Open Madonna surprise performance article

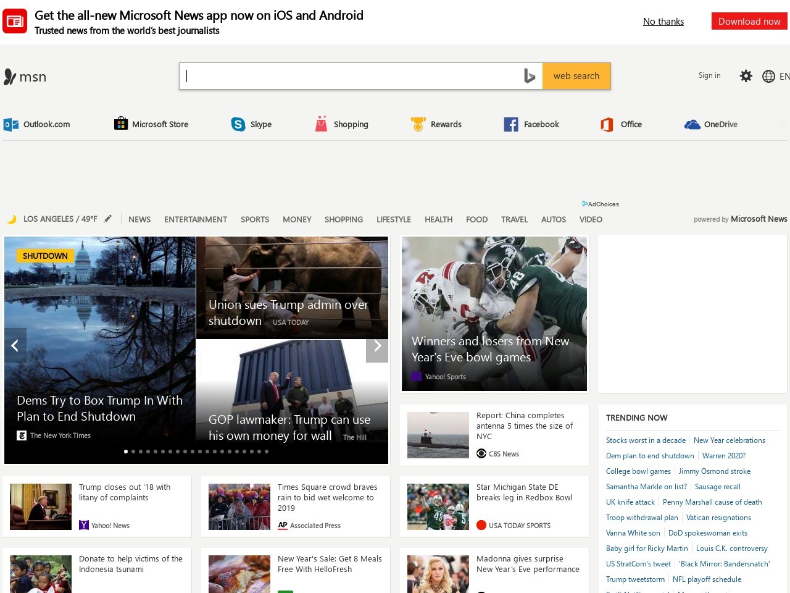[528, 564]
